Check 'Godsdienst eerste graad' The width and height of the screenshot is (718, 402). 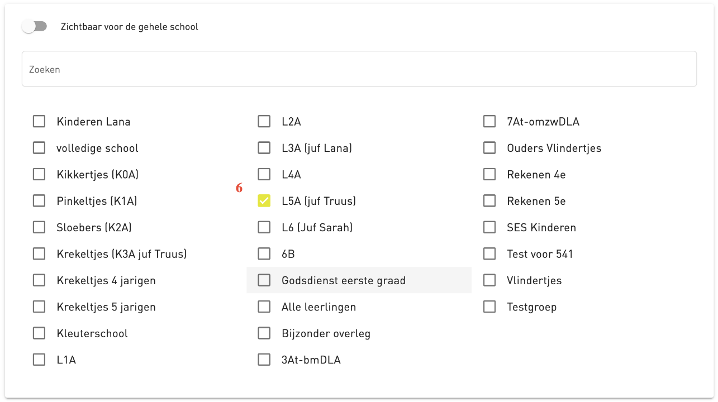pos(264,280)
